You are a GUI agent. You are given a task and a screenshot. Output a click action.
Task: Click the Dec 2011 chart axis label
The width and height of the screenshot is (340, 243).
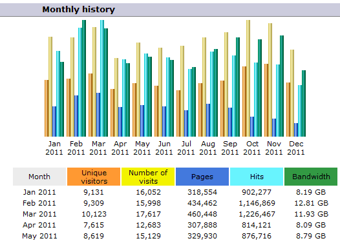[296, 148]
